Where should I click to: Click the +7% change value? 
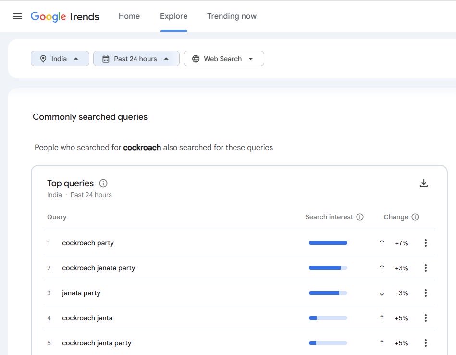[x=402, y=243]
